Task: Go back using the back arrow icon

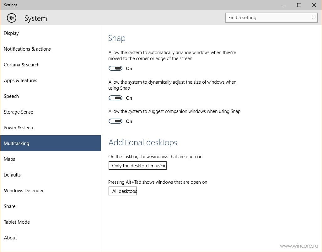Action: coord(12,18)
